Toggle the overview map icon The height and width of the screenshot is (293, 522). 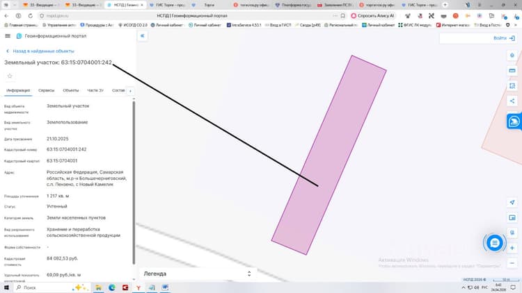tap(512, 218)
